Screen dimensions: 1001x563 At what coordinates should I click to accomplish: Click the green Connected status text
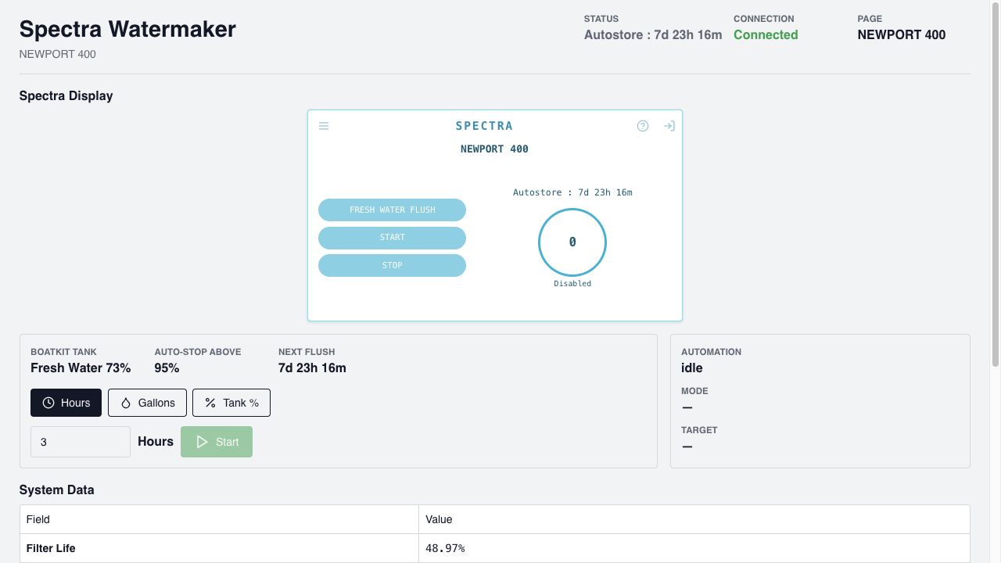(x=766, y=34)
